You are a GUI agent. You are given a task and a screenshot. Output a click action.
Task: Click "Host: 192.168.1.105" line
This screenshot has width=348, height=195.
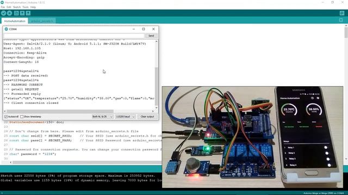(22, 48)
